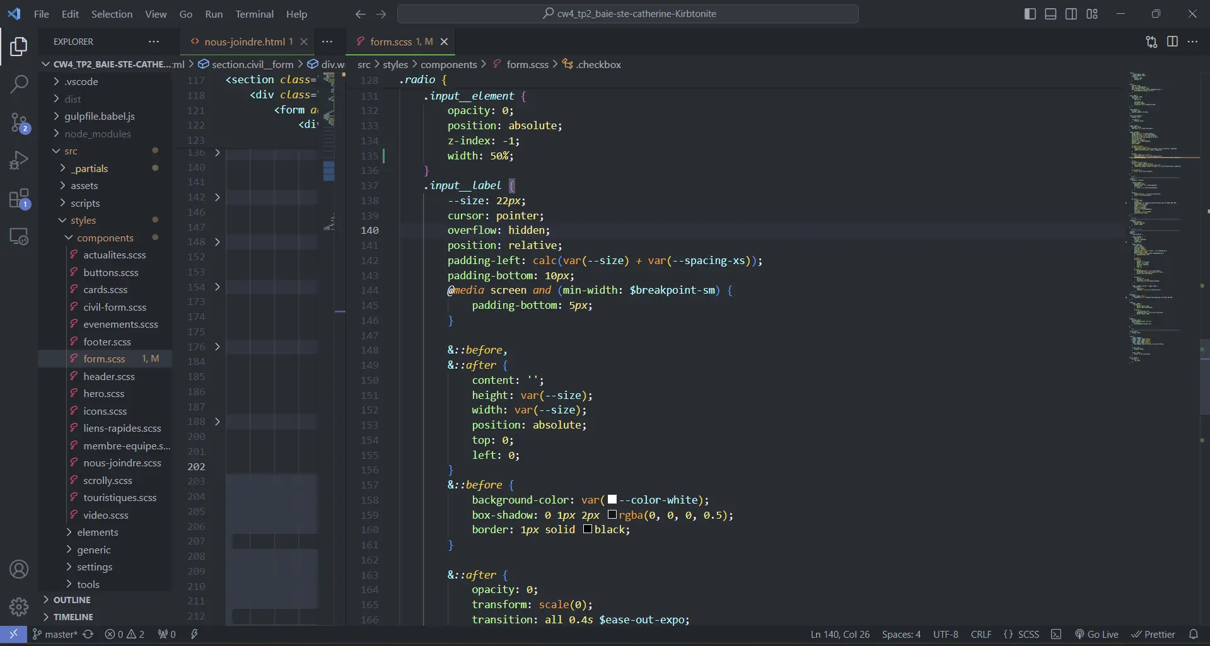Change CRLF end of line sequence
The height and width of the screenshot is (646, 1210).
tap(981, 634)
